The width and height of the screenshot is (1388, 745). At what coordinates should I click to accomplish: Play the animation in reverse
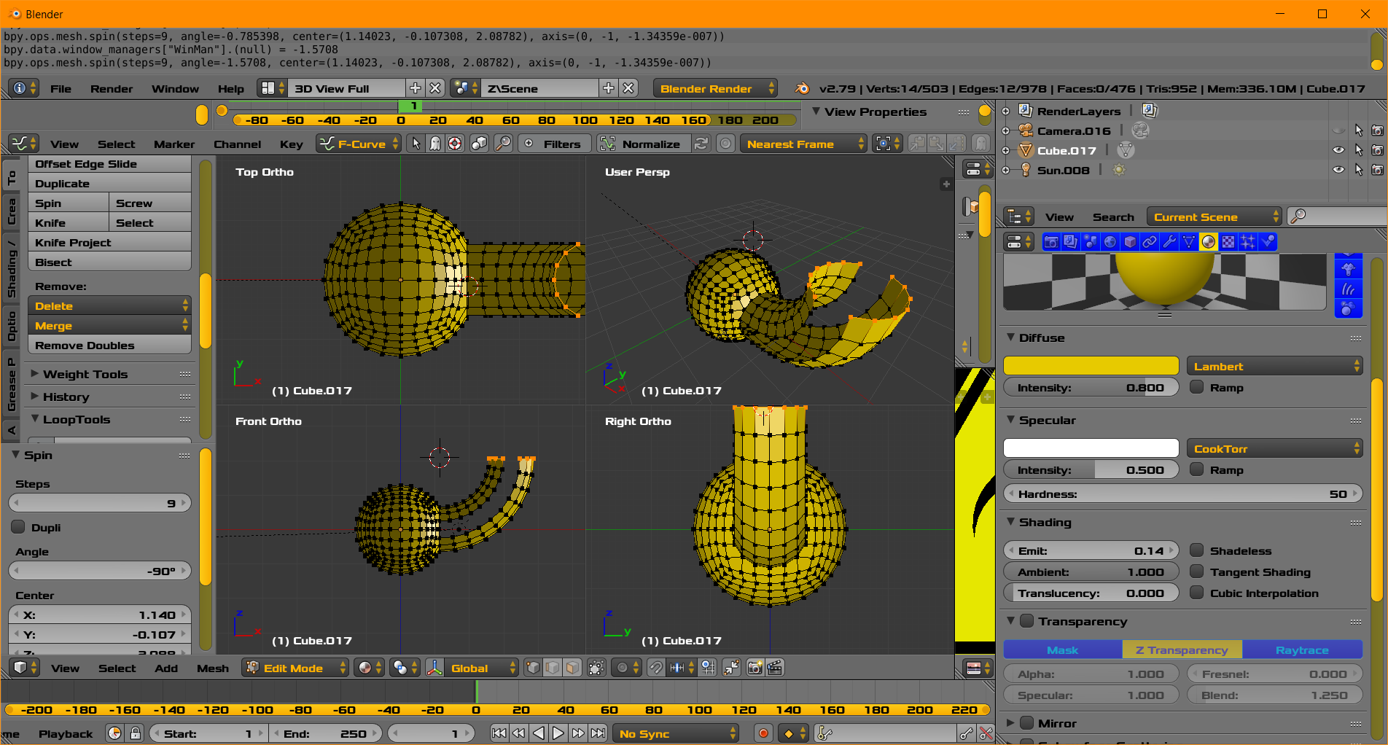(539, 733)
